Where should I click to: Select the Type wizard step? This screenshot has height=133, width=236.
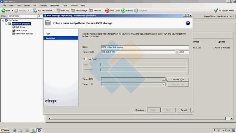coord(48,34)
